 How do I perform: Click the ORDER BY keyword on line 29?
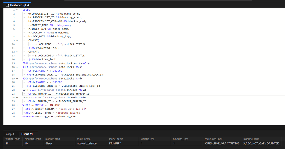point(29,117)
